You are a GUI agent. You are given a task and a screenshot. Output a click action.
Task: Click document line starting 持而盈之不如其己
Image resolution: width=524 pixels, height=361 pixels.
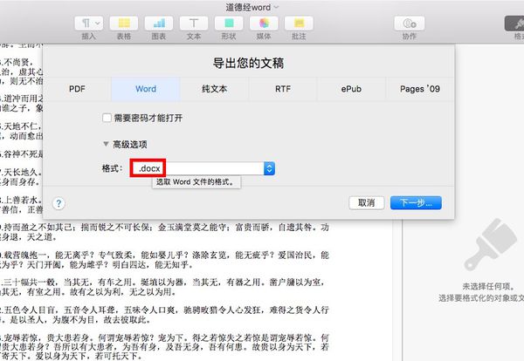coord(164,228)
